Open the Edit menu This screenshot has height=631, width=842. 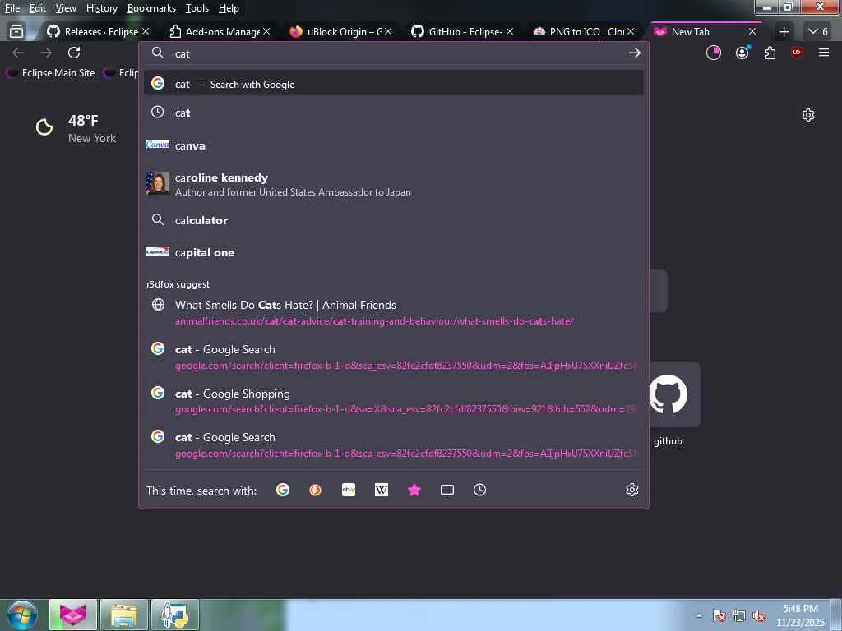coord(38,8)
